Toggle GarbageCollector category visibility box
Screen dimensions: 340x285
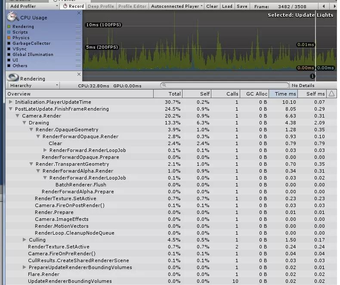coord(9,43)
